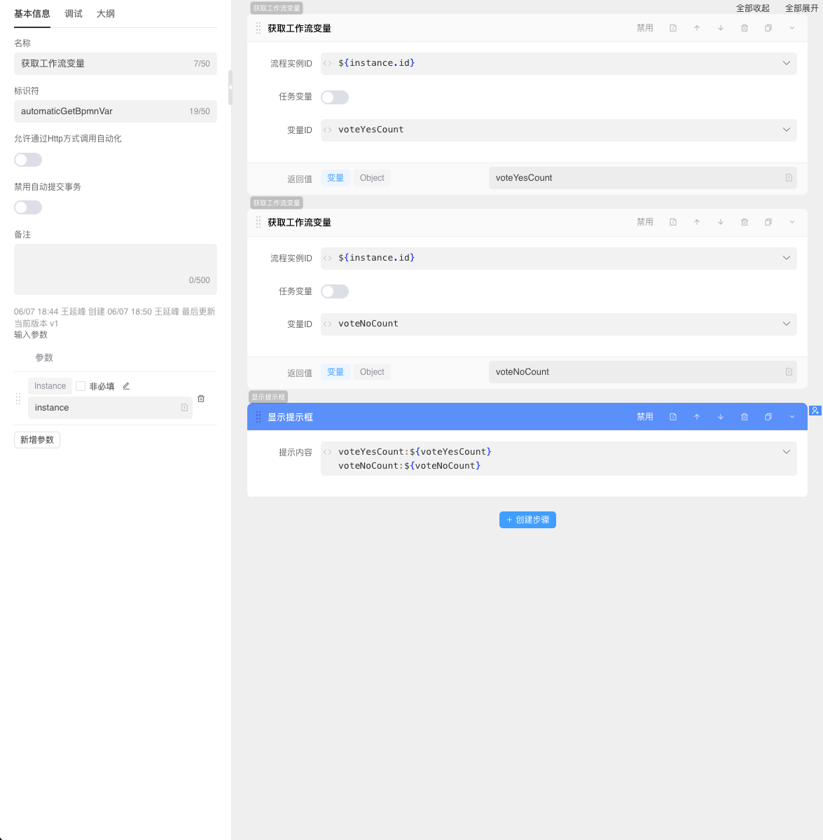The height and width of the screenshot is (840, 823).
Task: Copy the 显示提示框 step
Action: pyautogui.click(x=768, y=417)
